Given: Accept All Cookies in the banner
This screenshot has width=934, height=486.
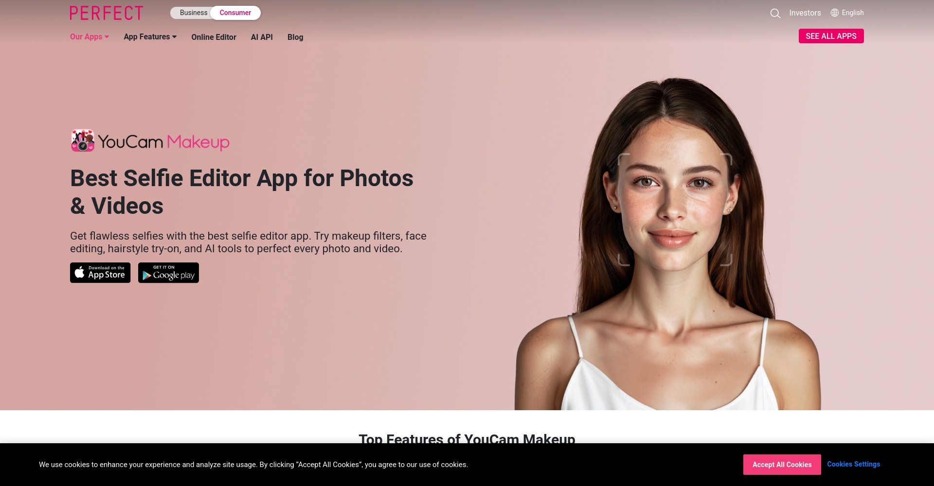Looking at the screenshot, I should pos(782,465).
